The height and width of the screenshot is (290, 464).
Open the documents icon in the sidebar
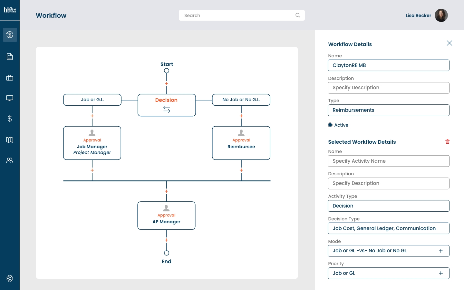point(10,56)
